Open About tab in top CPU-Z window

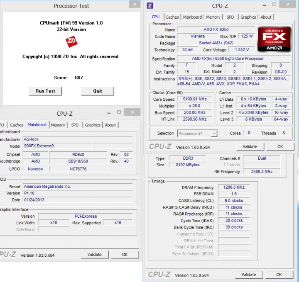tap(266, 17)
